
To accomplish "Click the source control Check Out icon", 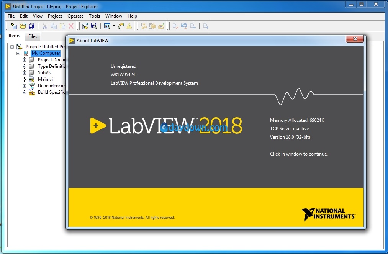I will (x=193, y=26).
